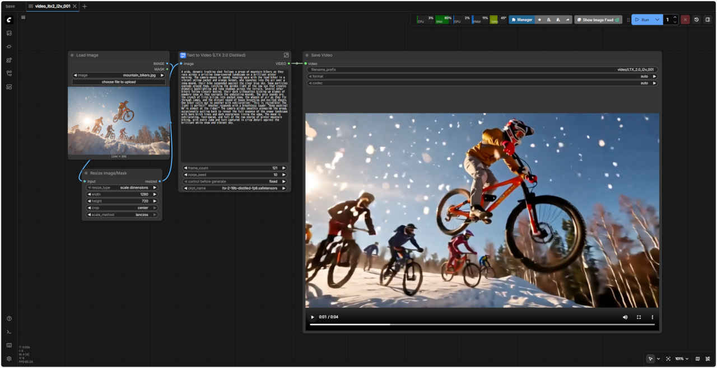Click the fit view icon in bottom toolbar
Image resolution: width=717 pixels, height=368 pixels.
coord(668,358)
